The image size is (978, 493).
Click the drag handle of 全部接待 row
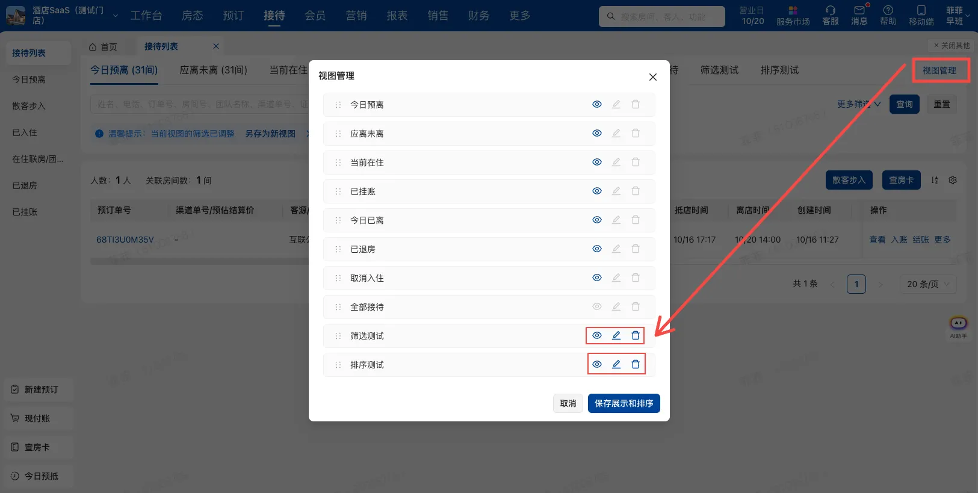coord(338,307)
